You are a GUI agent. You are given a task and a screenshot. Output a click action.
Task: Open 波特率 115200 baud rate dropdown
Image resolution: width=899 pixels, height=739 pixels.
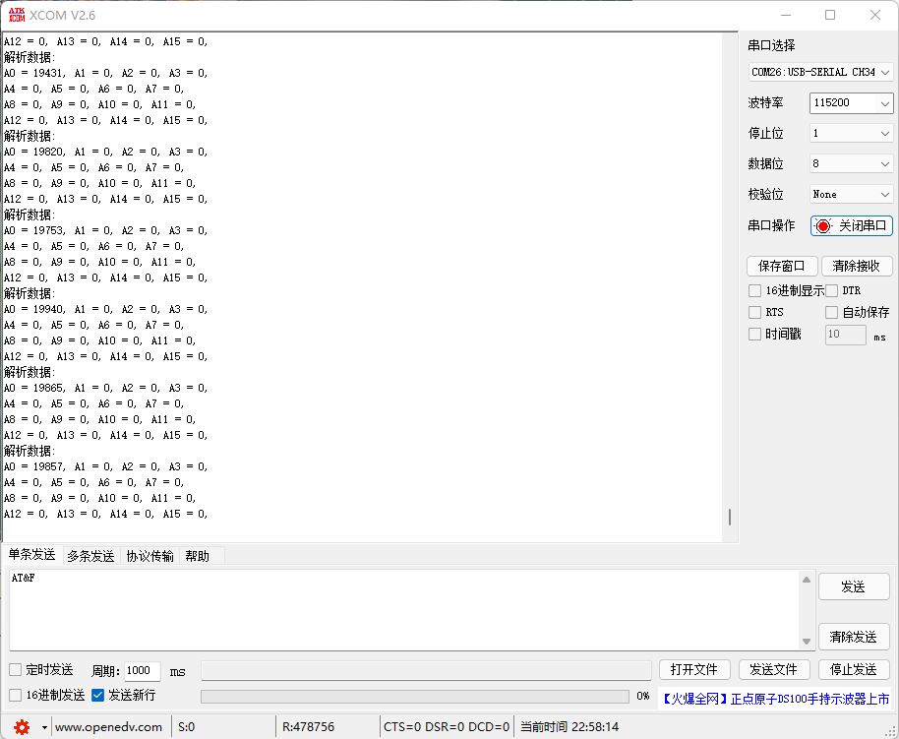click(852, 103)
